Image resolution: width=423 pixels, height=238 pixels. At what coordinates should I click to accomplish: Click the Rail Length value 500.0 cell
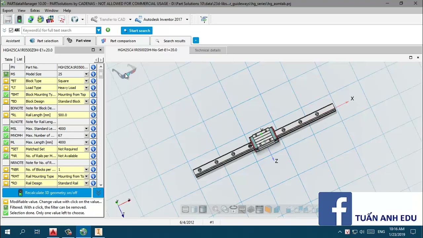pos(73,115)
